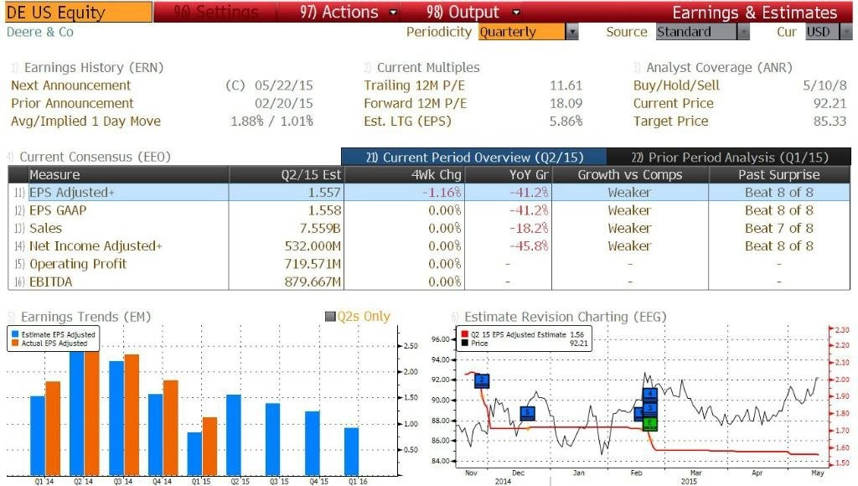Image resolution: width=858 pixels, height=486 pixels.
Task: Open Earnings History (ERN) section
Action: (94, 67)
